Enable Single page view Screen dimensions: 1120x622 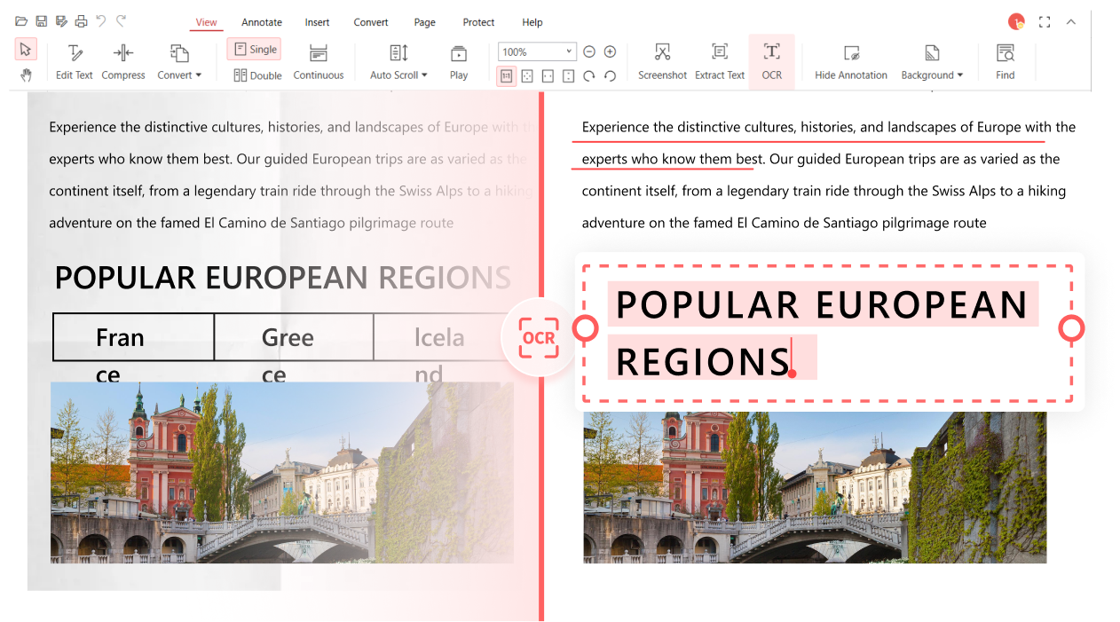pyautogui.click(x=254, y=50)
